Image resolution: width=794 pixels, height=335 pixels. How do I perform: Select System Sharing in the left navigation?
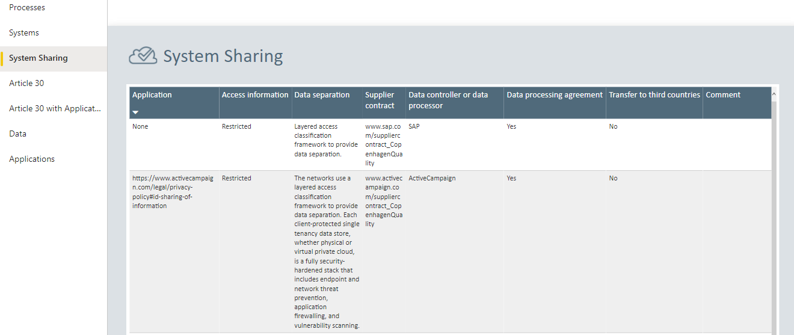click(38, 58)
